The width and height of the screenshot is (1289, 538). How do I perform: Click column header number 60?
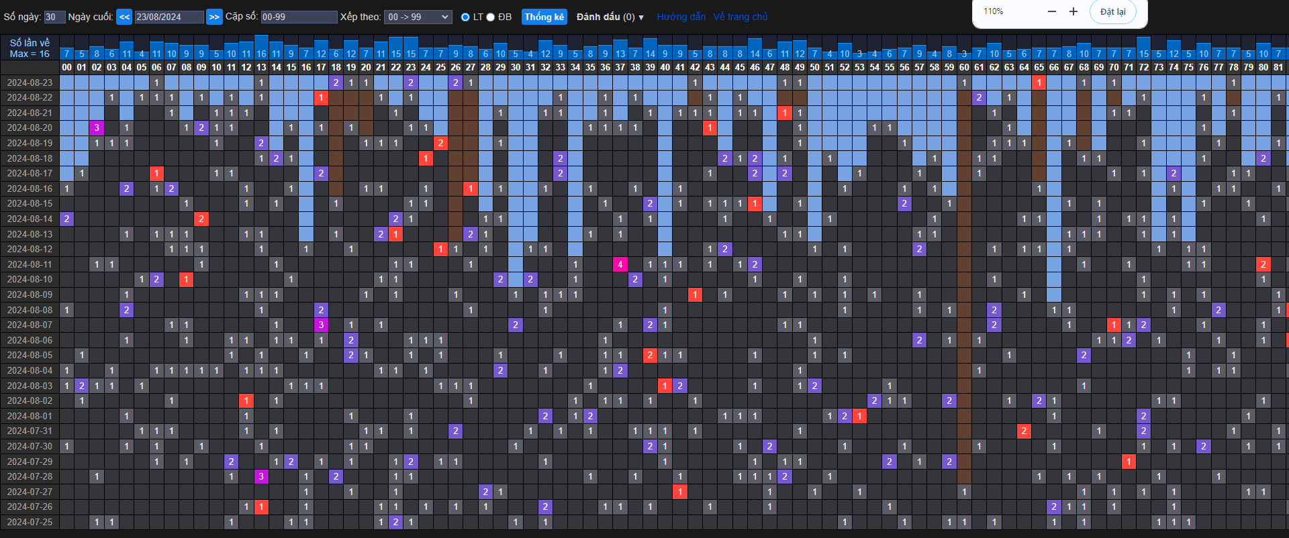[964, 67]
